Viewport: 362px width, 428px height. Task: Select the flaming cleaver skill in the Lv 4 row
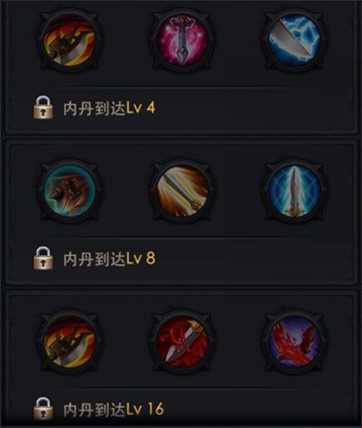point(70,41)
